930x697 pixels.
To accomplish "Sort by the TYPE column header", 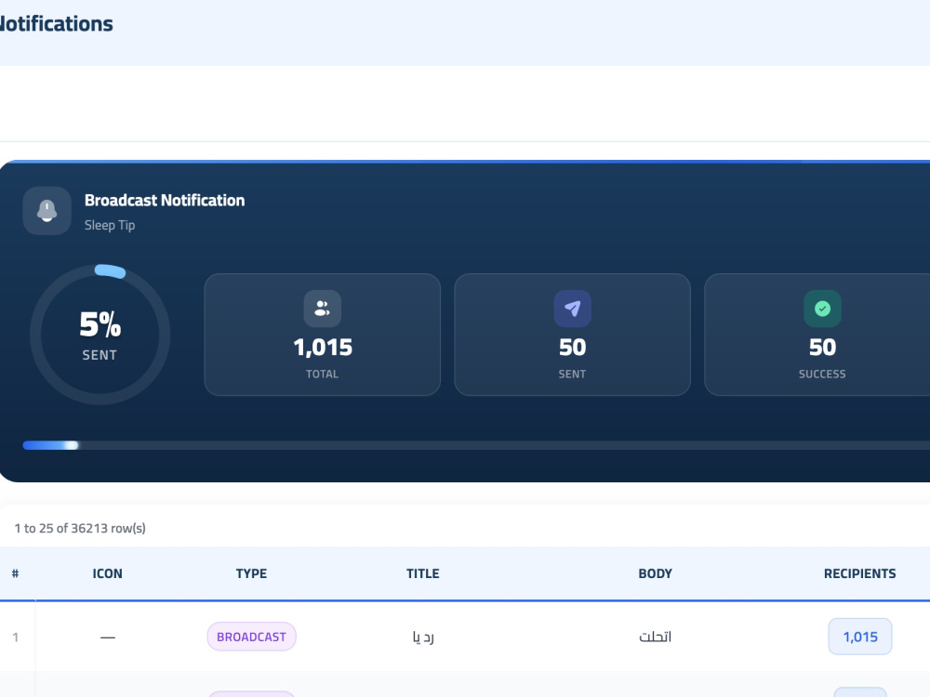I will (x=251, y=573).
